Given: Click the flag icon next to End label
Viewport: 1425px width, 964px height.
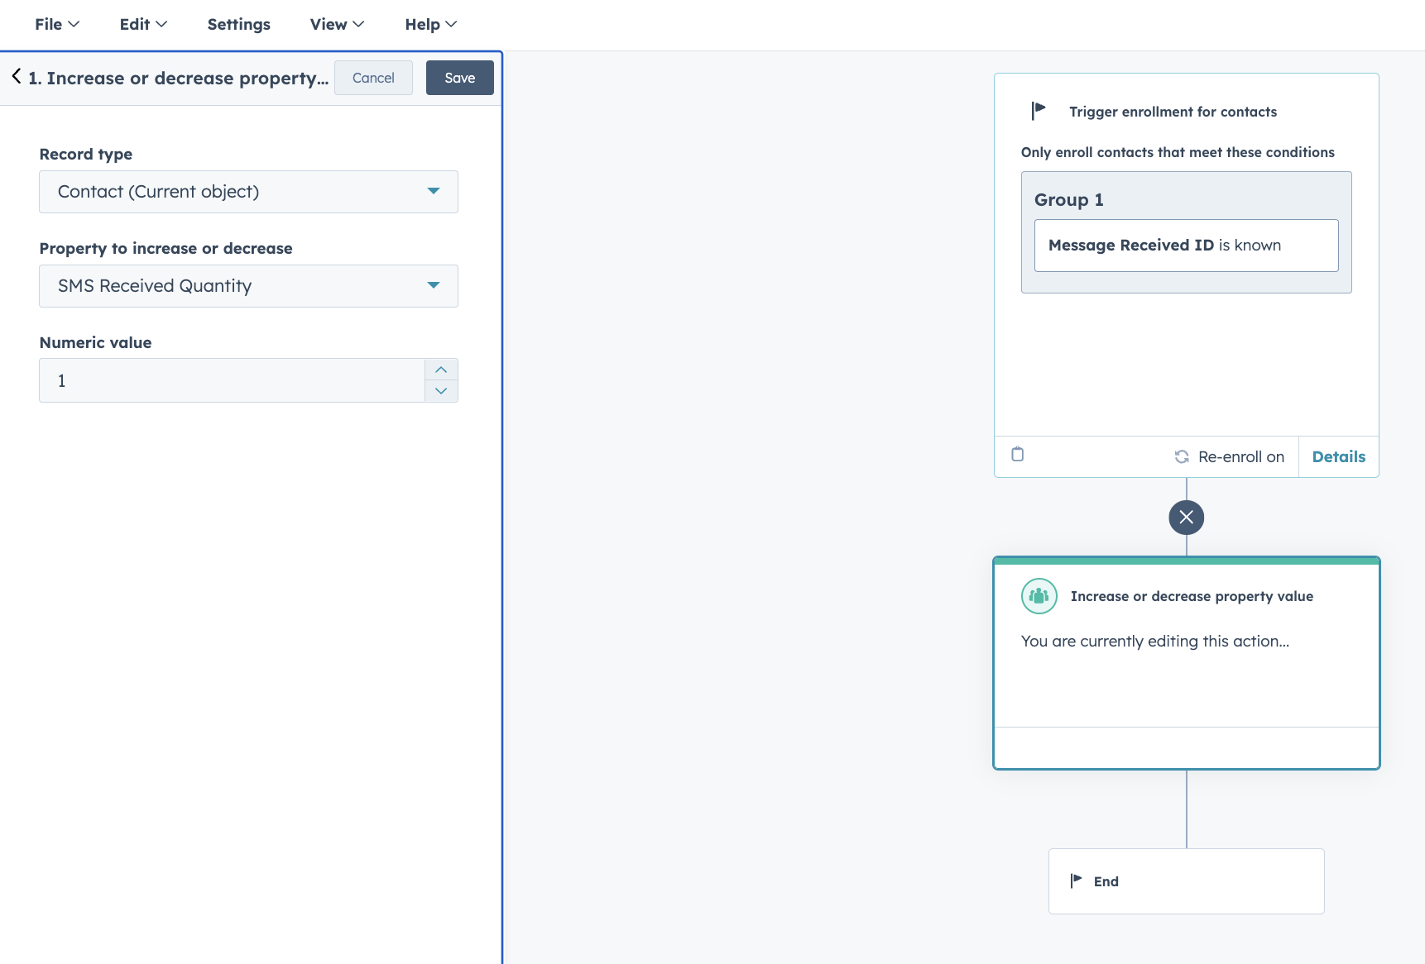Looking at the screenshot, I should click(1077, 880).
